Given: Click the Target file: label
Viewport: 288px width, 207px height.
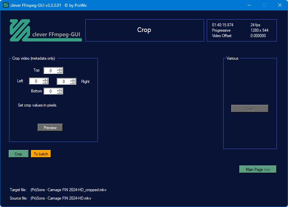Looking at the screenshot, I should point(18,190).
